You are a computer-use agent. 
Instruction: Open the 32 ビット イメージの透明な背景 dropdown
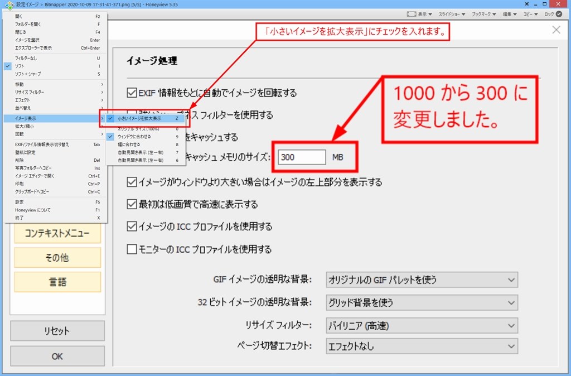(422, 302)
